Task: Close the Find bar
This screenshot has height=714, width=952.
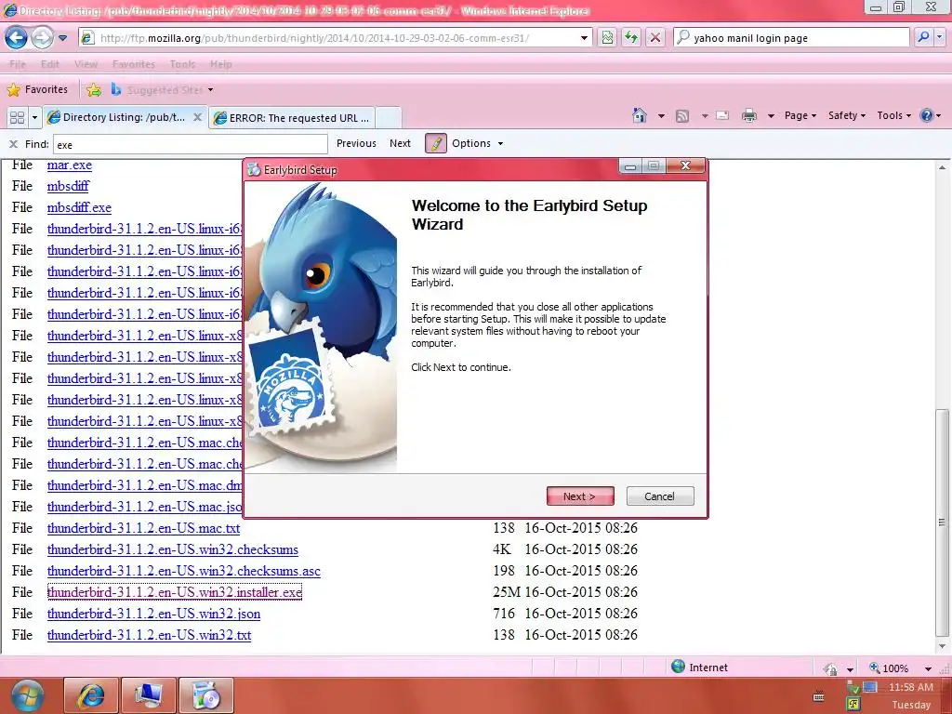Action: (13, 144)
